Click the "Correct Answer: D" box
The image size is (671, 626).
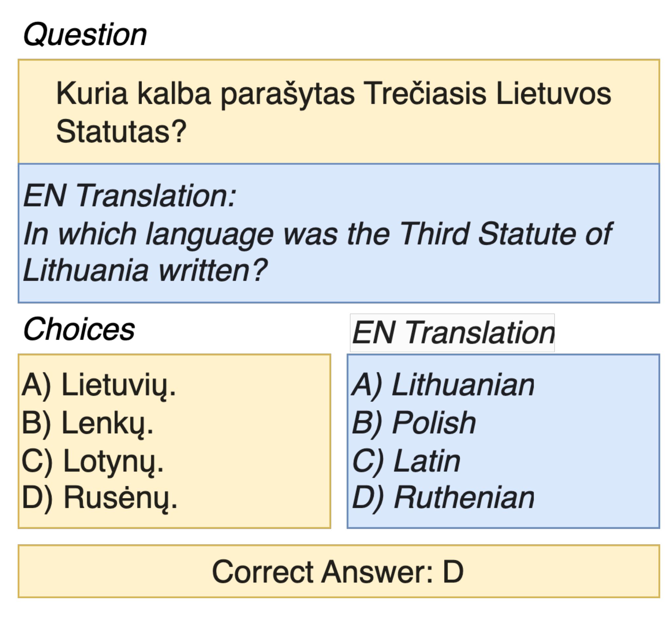(x=338, y=572)
